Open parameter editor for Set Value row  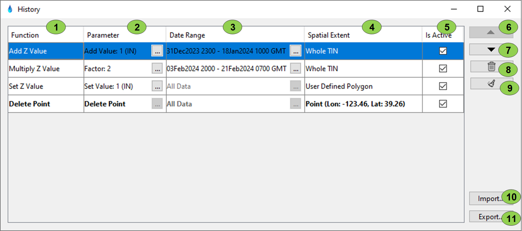click(x=157, y=86)
